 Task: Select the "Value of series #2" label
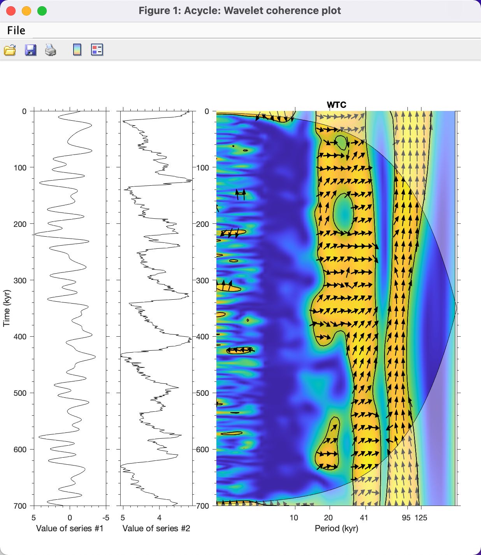(156, 529)
